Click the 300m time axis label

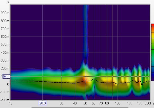tap(5, 60)
